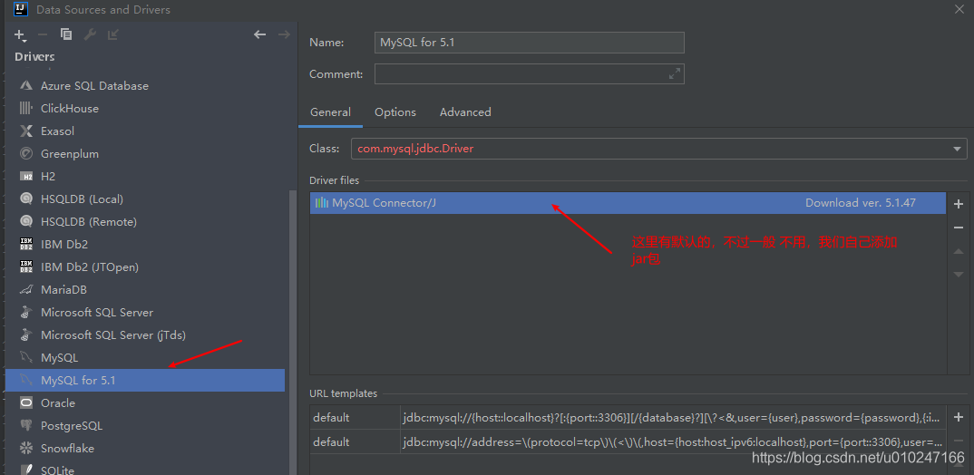The image size is (974, 475).
Task: Click the Name input field
Action: coord(530,43)
